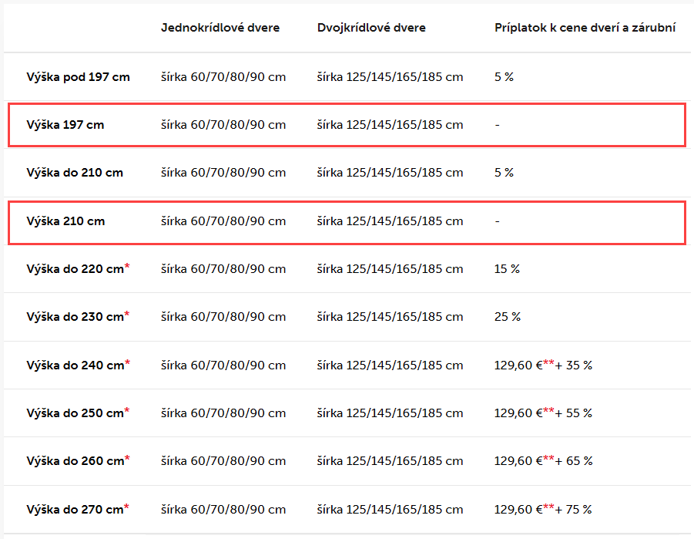This screenshot has height=539, width=694.
Task: Click the red asterisk after 'Výška do 270 cm'
Action: click(x=127, y=507)
